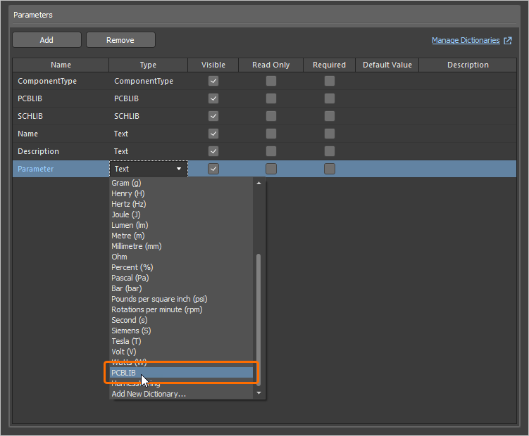Choose Millimetre (mm) from type list

[x=182, y=246]
